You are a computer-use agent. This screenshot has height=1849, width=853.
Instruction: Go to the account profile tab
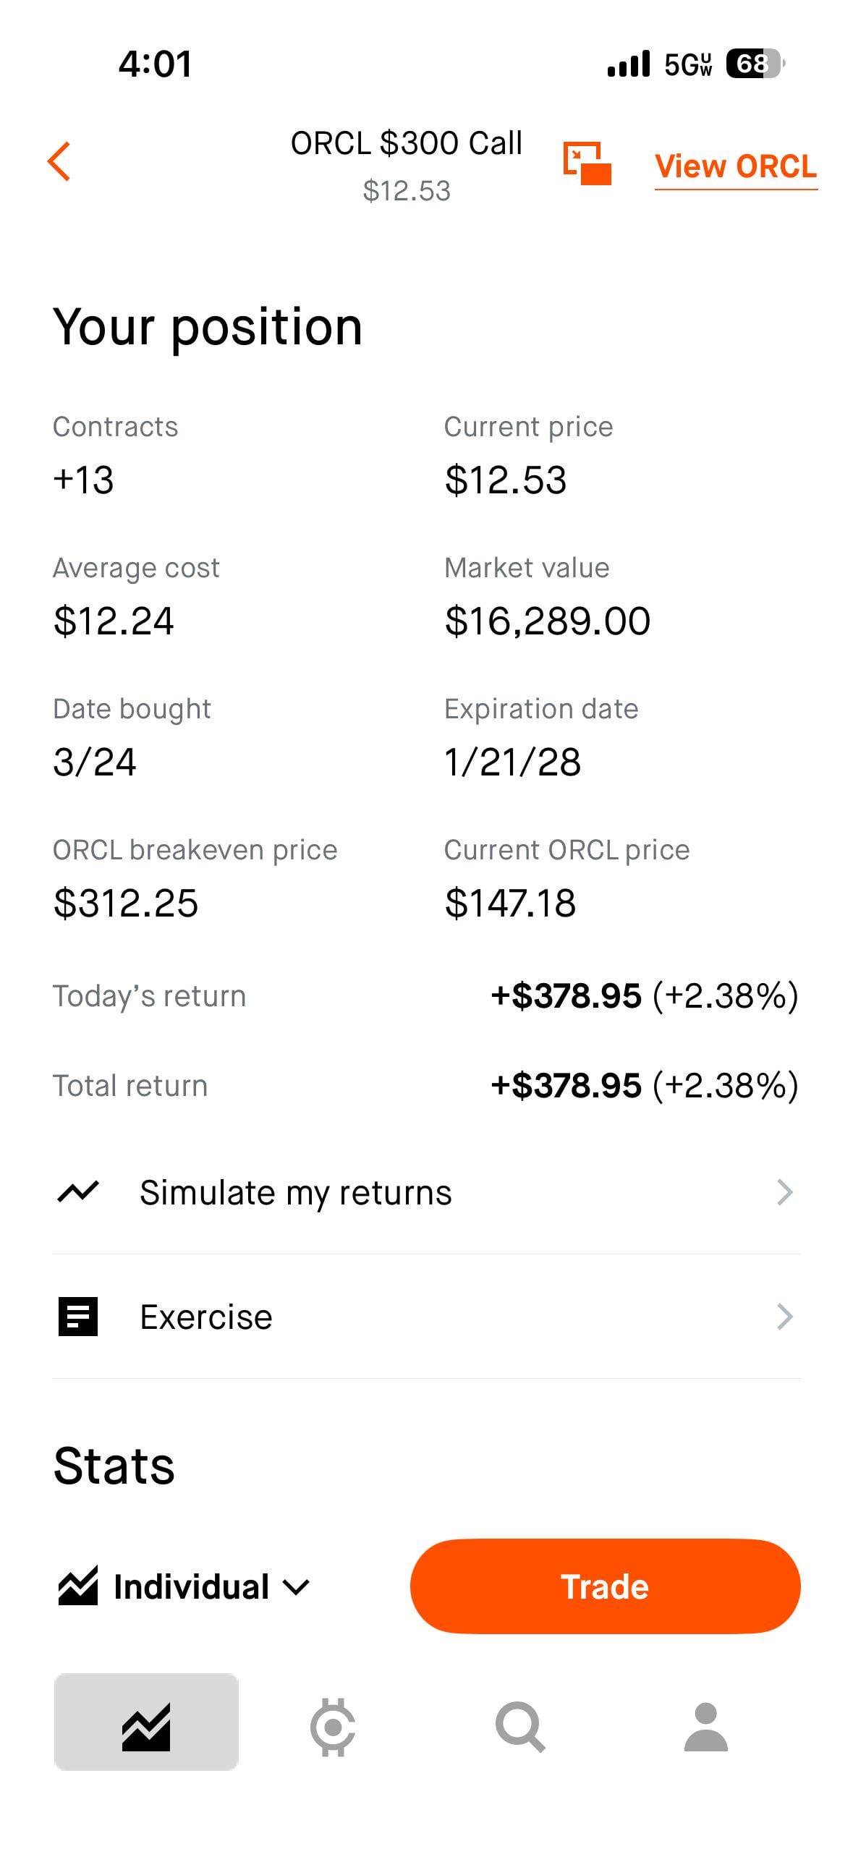(705, 1727)
